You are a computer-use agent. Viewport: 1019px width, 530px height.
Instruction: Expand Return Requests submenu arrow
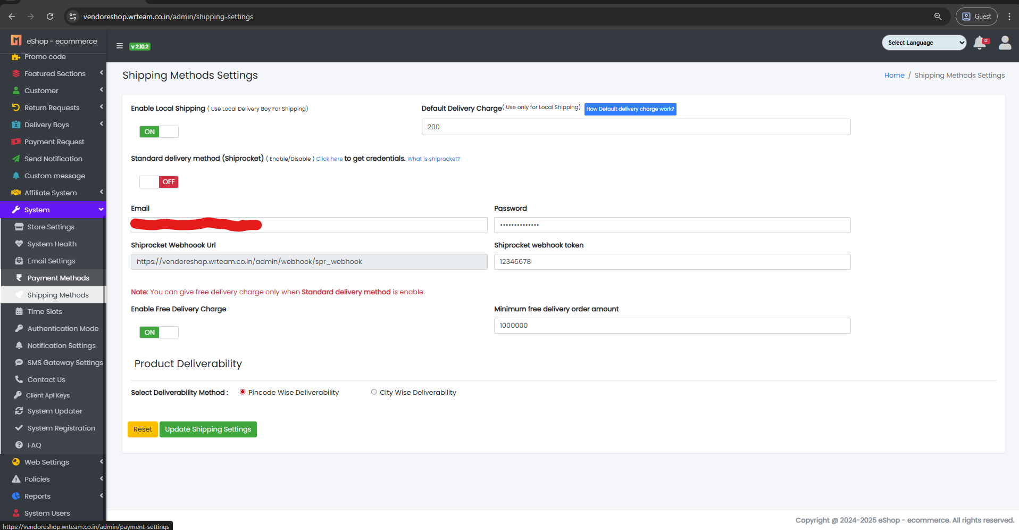tap(101, 107)
